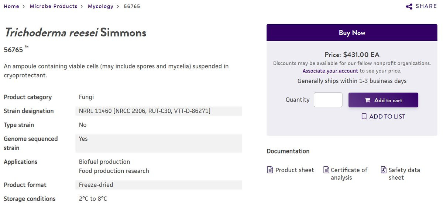Image resolution: width=443 pixels, height=212 pixels.
Task: Type in the Quantity field
Action: 328,100
